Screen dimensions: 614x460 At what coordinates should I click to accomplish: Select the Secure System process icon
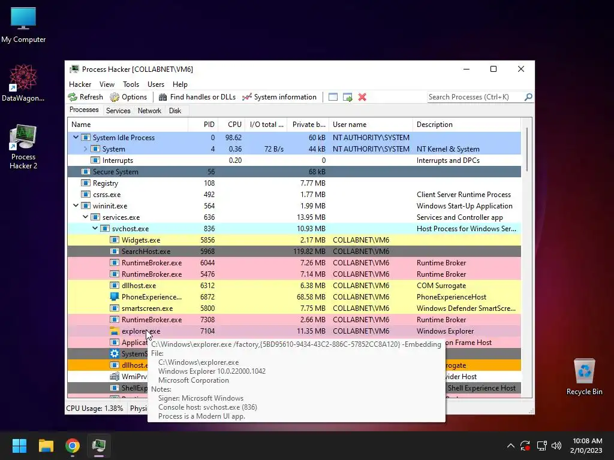[85, 171]
